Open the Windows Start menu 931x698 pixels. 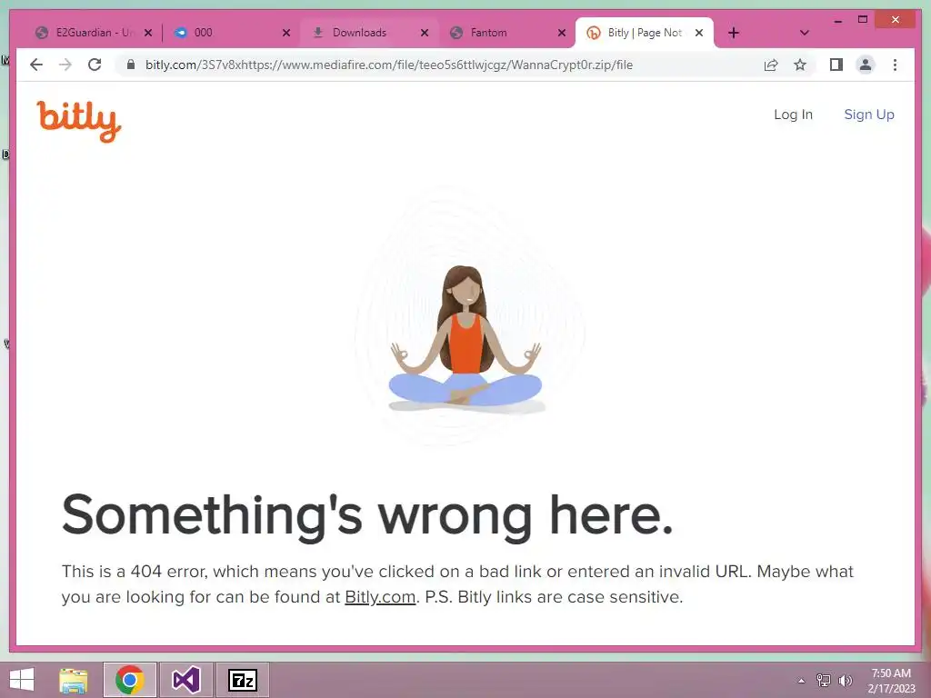[22, 680]
